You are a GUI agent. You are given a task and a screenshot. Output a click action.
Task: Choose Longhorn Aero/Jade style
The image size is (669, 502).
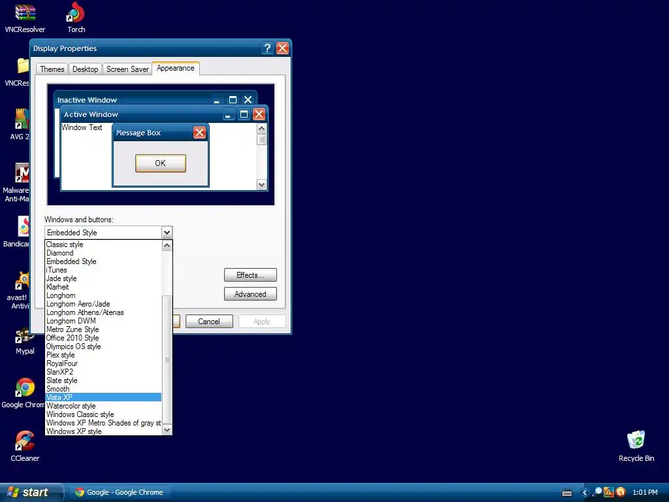103,304
